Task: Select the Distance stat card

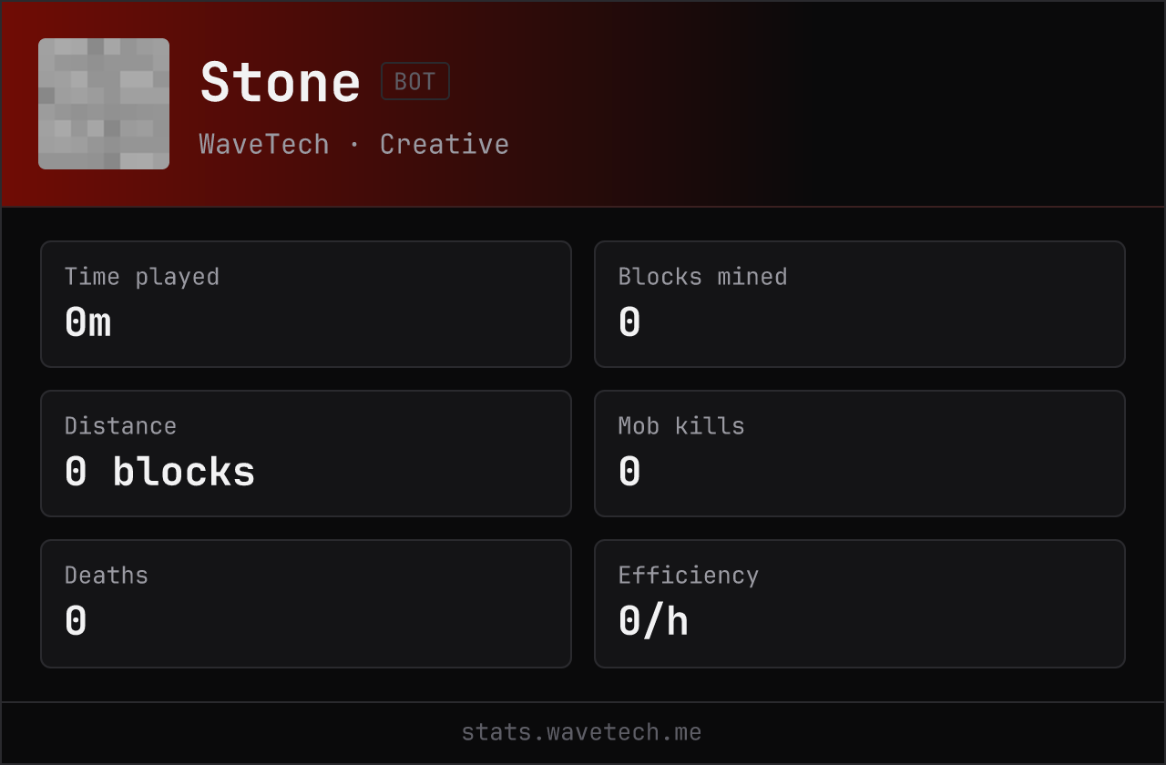Action: (x=306, y=454)
